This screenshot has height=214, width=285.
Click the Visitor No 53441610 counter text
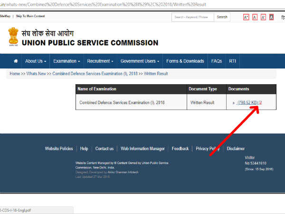pos(256,160)
